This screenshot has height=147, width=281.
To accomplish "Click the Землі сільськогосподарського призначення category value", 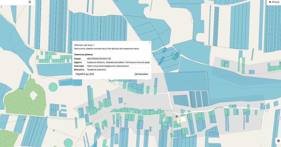I will (x=108, y=66).
